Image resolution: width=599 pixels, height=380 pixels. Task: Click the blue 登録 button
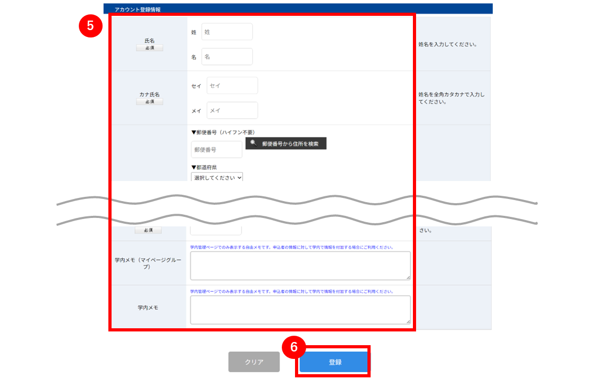coord(334,362)
